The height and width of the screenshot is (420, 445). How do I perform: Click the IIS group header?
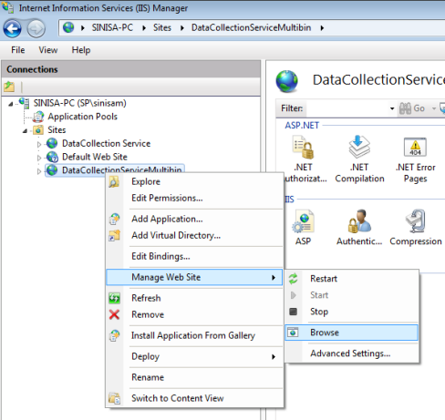(x=289, y=200)
